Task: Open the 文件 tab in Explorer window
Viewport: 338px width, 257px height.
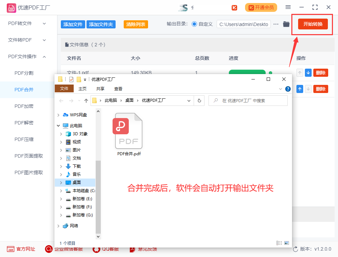Action: 64,89
